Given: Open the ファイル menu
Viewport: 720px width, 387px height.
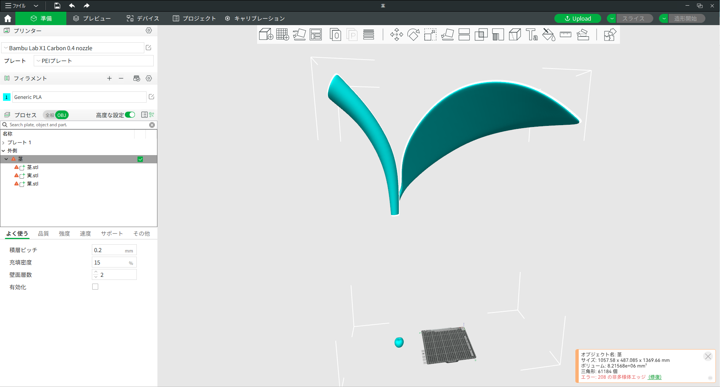Looking at the screenshot, I should coord(15,6).
